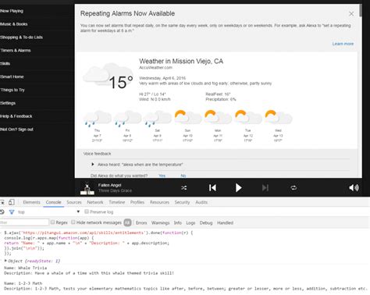Follow the Learn more link
The width and height of the screenshot is (370, 295).
[343, 44]
